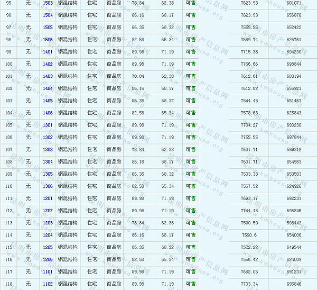Open unit 1304 link
The image size is (317, 290).
tap(48, 162)
